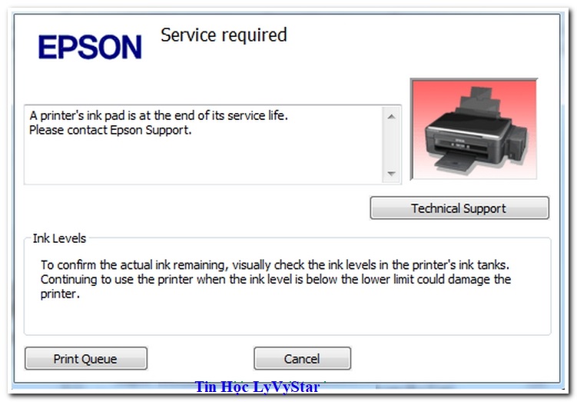Select the Service required heading
The image size is (577, 402).
[x=224, y=35]
